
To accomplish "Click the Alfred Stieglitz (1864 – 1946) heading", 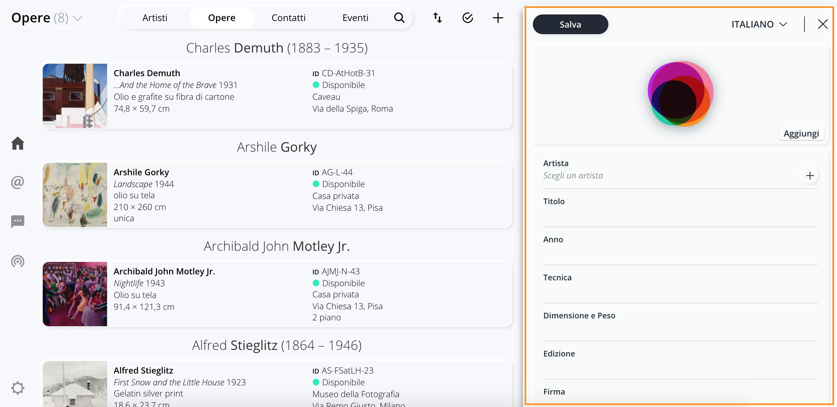I will coord(277,345).
